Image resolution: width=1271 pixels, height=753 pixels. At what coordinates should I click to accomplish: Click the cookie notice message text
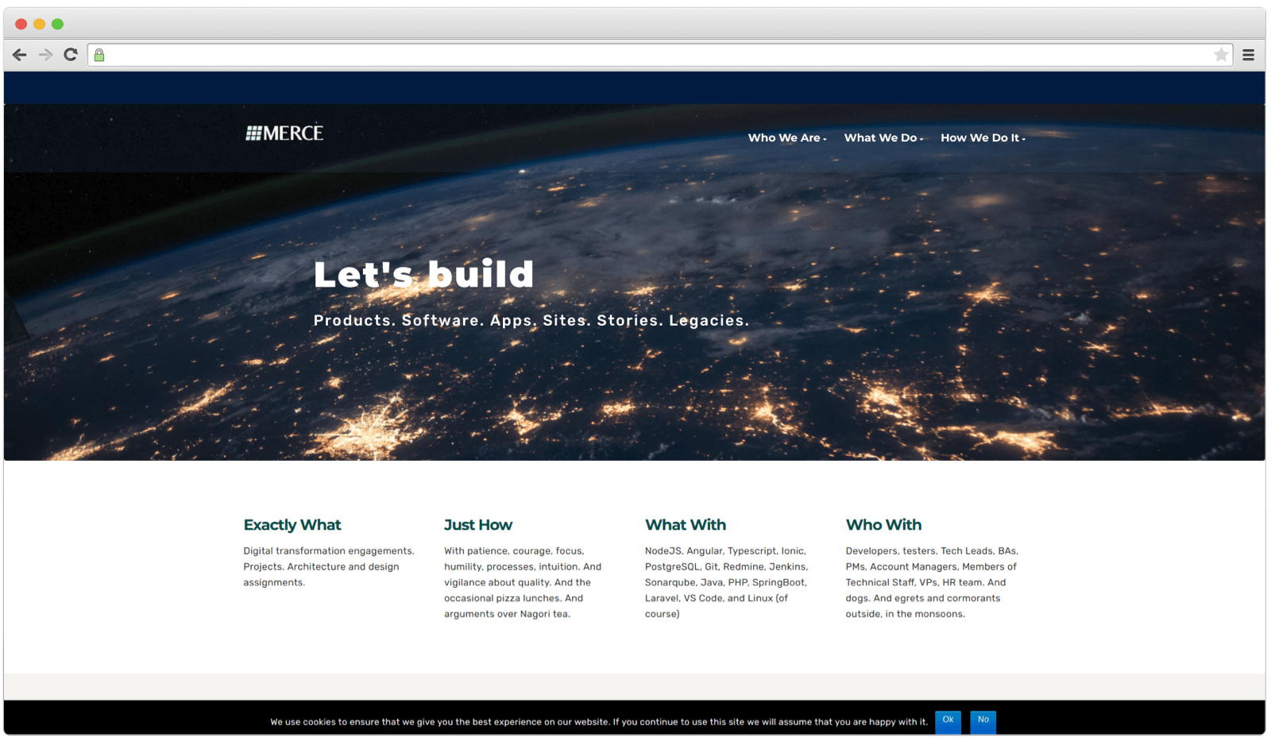point(599,722)
